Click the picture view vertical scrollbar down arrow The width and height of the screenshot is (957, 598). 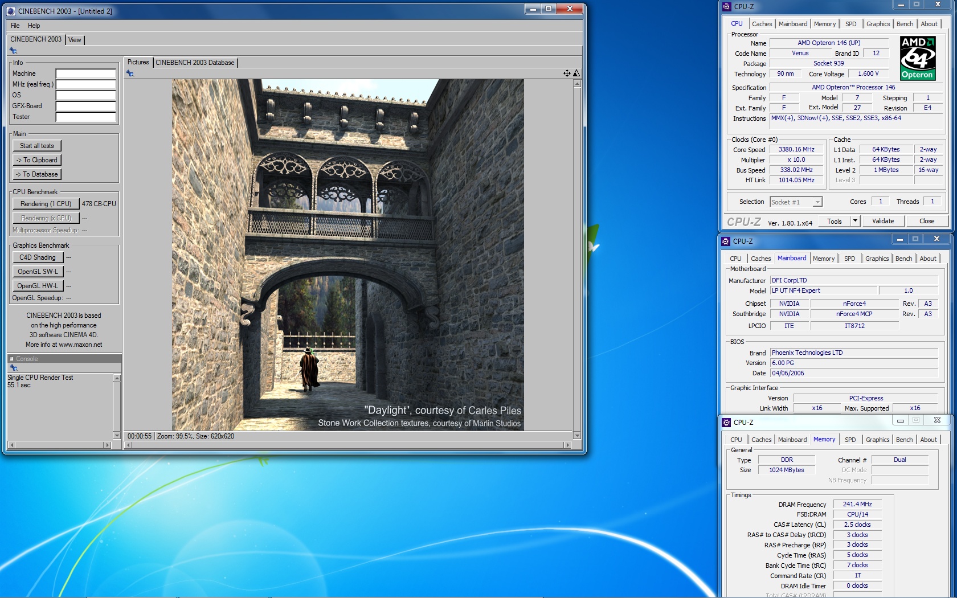577,436
